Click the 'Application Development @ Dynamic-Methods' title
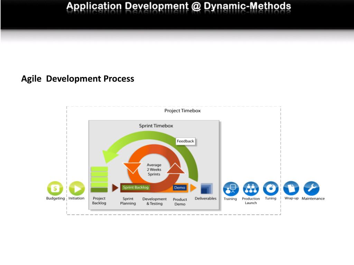 pyautogui.click(x=179, y=6)
